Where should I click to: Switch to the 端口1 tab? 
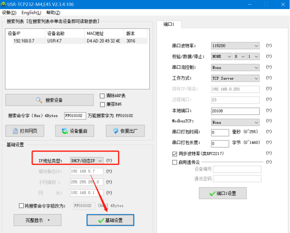click(x=169, y=24)
